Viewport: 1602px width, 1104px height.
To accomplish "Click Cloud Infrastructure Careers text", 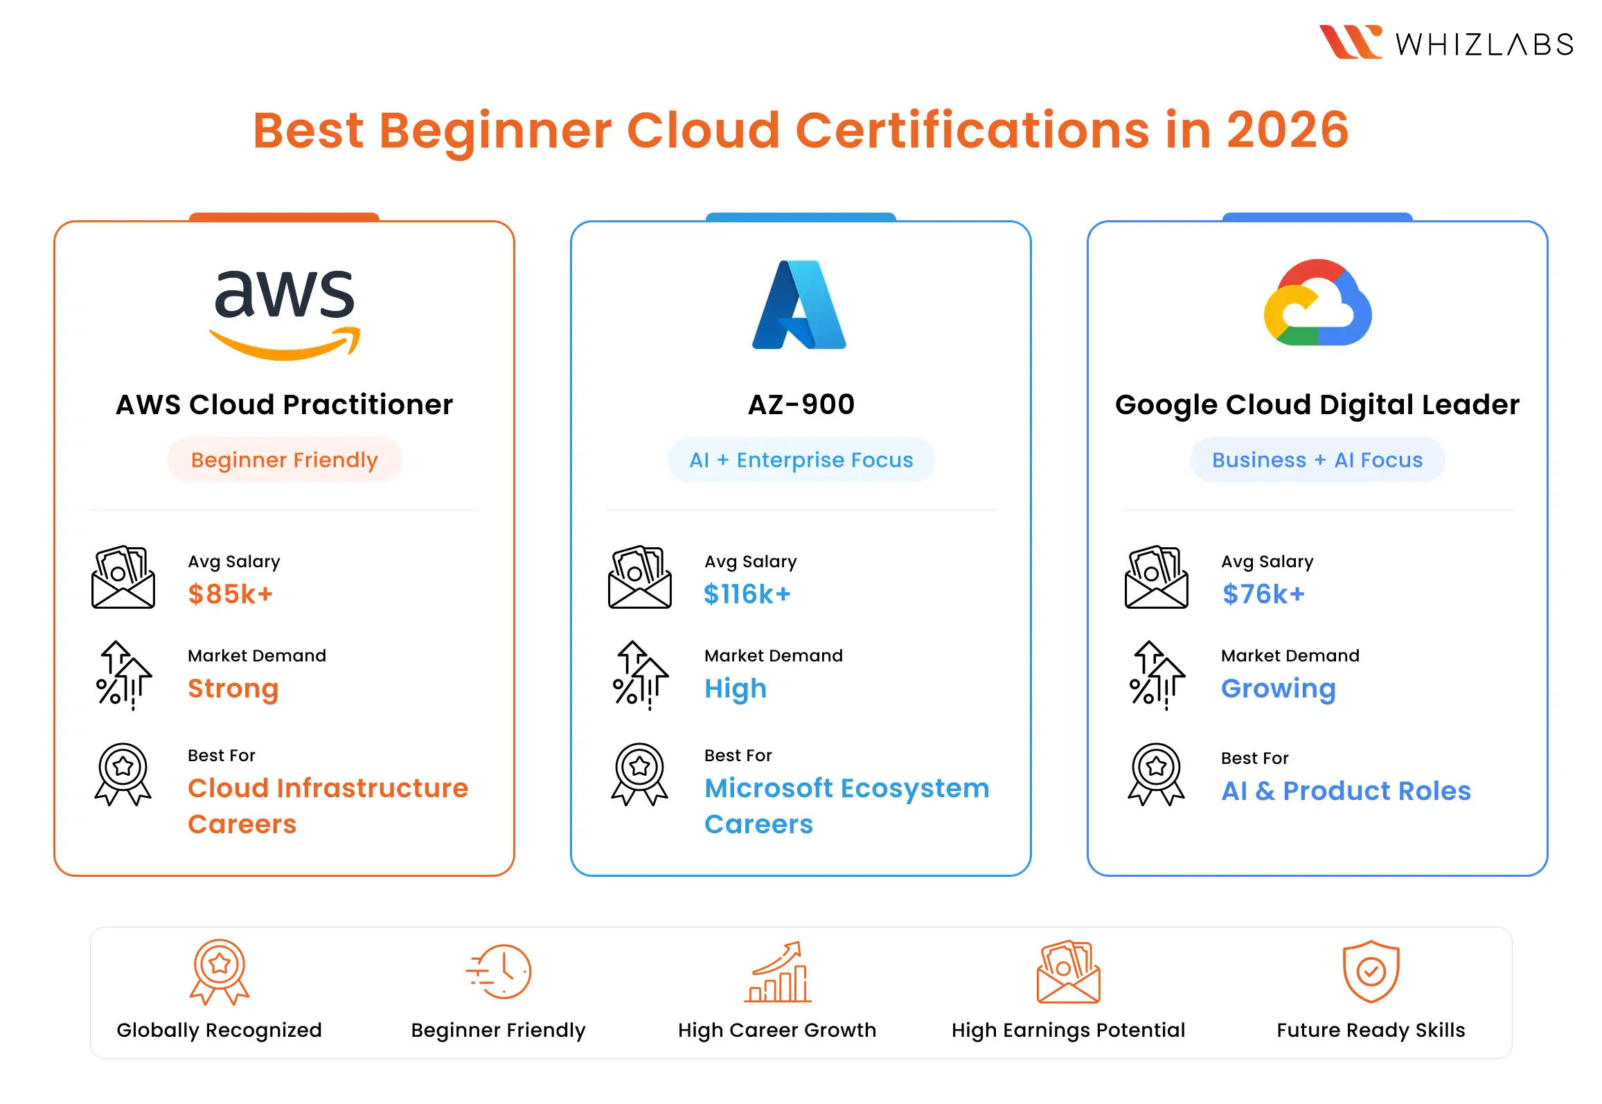I will coord(328,806).
